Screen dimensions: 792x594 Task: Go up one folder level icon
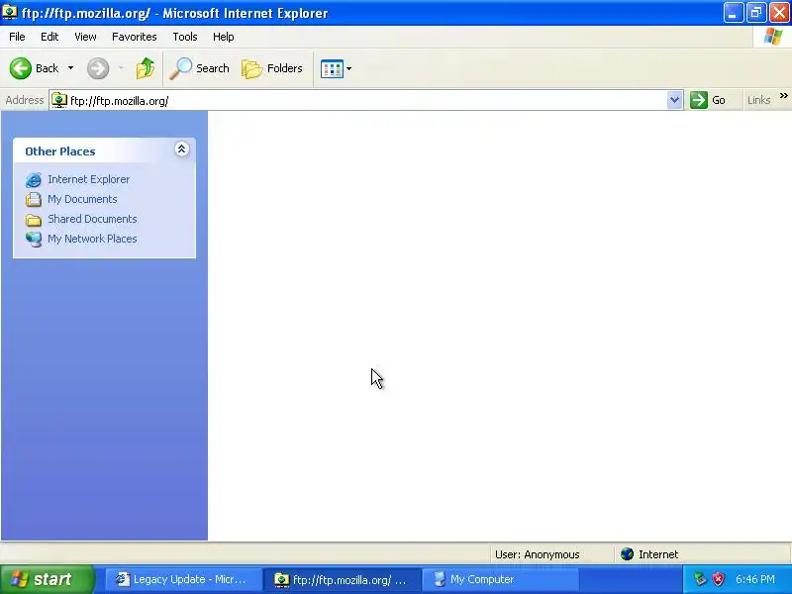point(146,68)
